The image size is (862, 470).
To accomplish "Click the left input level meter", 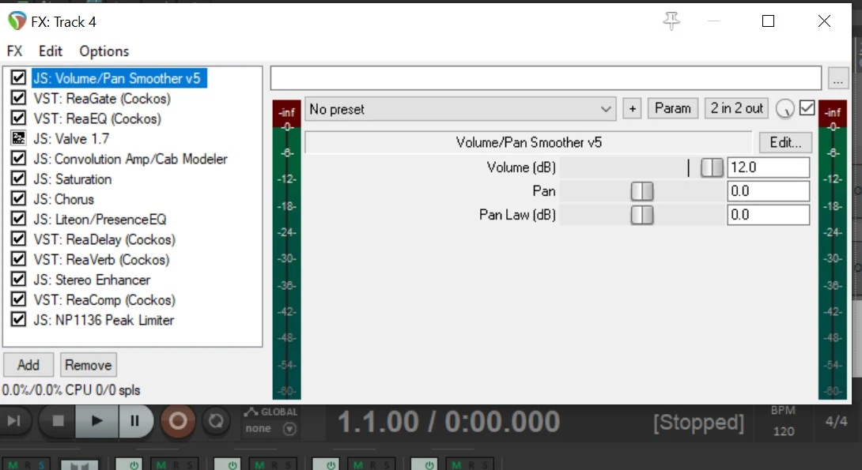I will 286,250.
